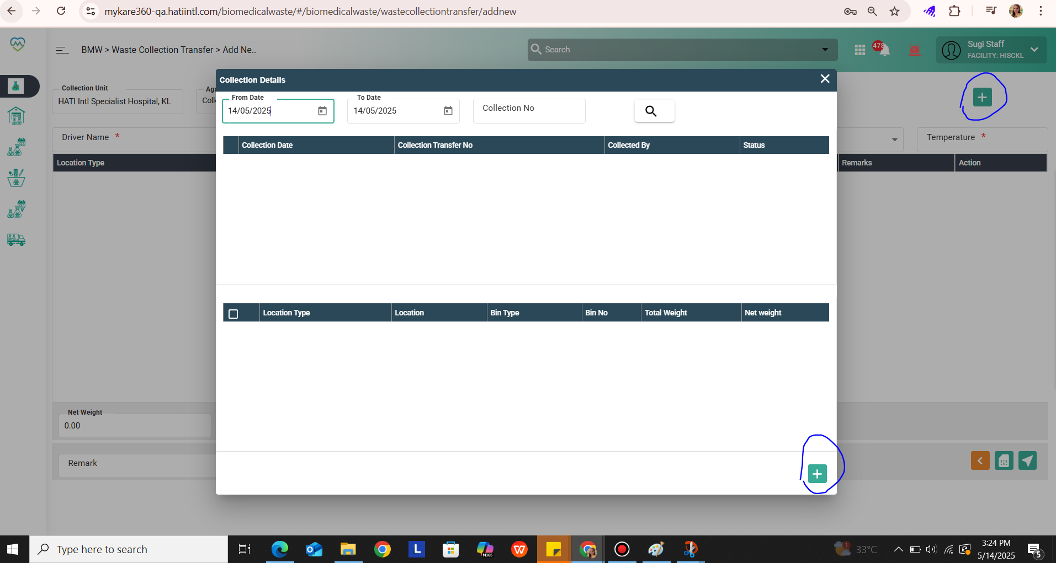Click the Temperature field

(982, 140)
